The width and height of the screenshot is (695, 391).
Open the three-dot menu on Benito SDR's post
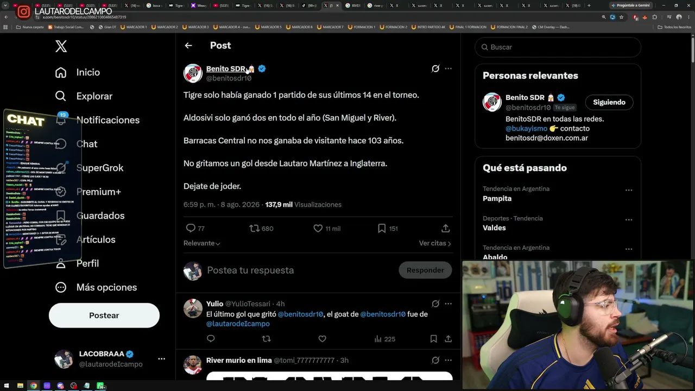click(448, 68)
